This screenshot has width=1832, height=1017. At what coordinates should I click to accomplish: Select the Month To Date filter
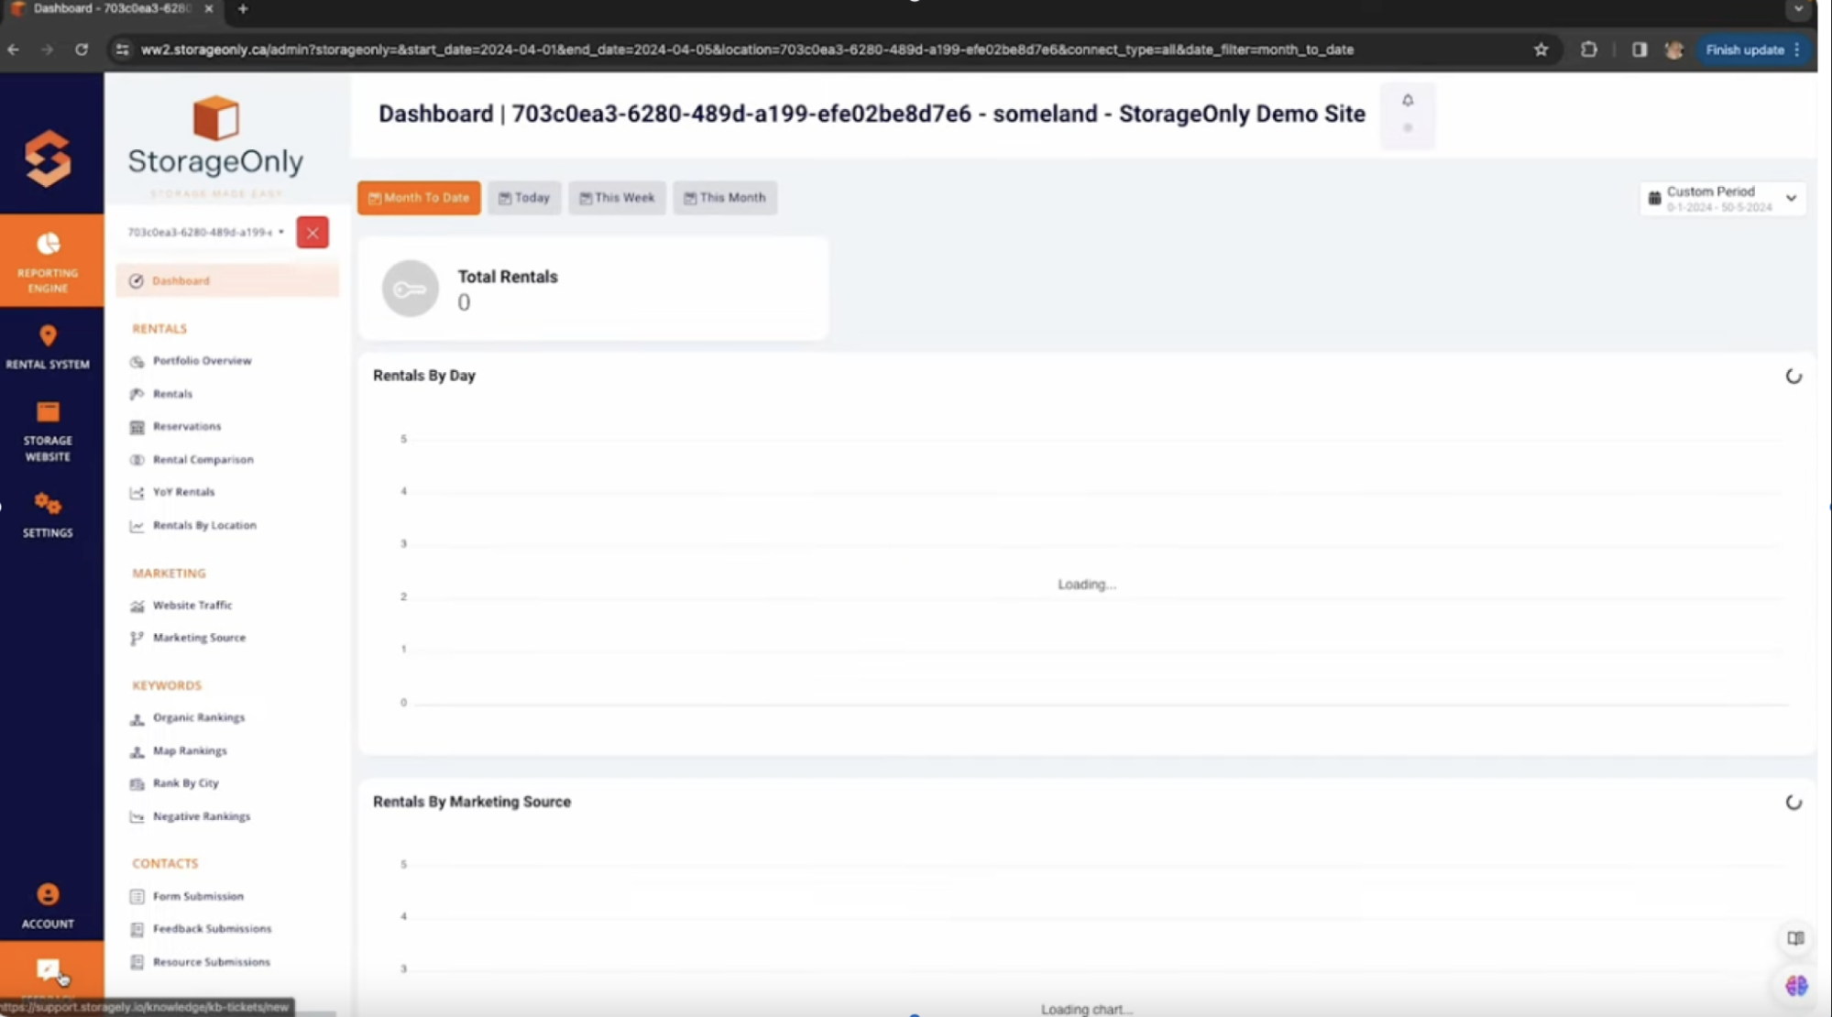click(419, 198)
